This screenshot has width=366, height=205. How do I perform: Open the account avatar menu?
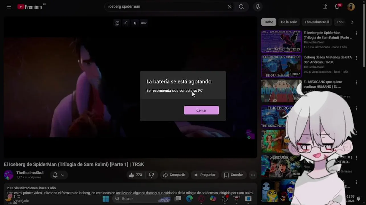click(351, 7)
